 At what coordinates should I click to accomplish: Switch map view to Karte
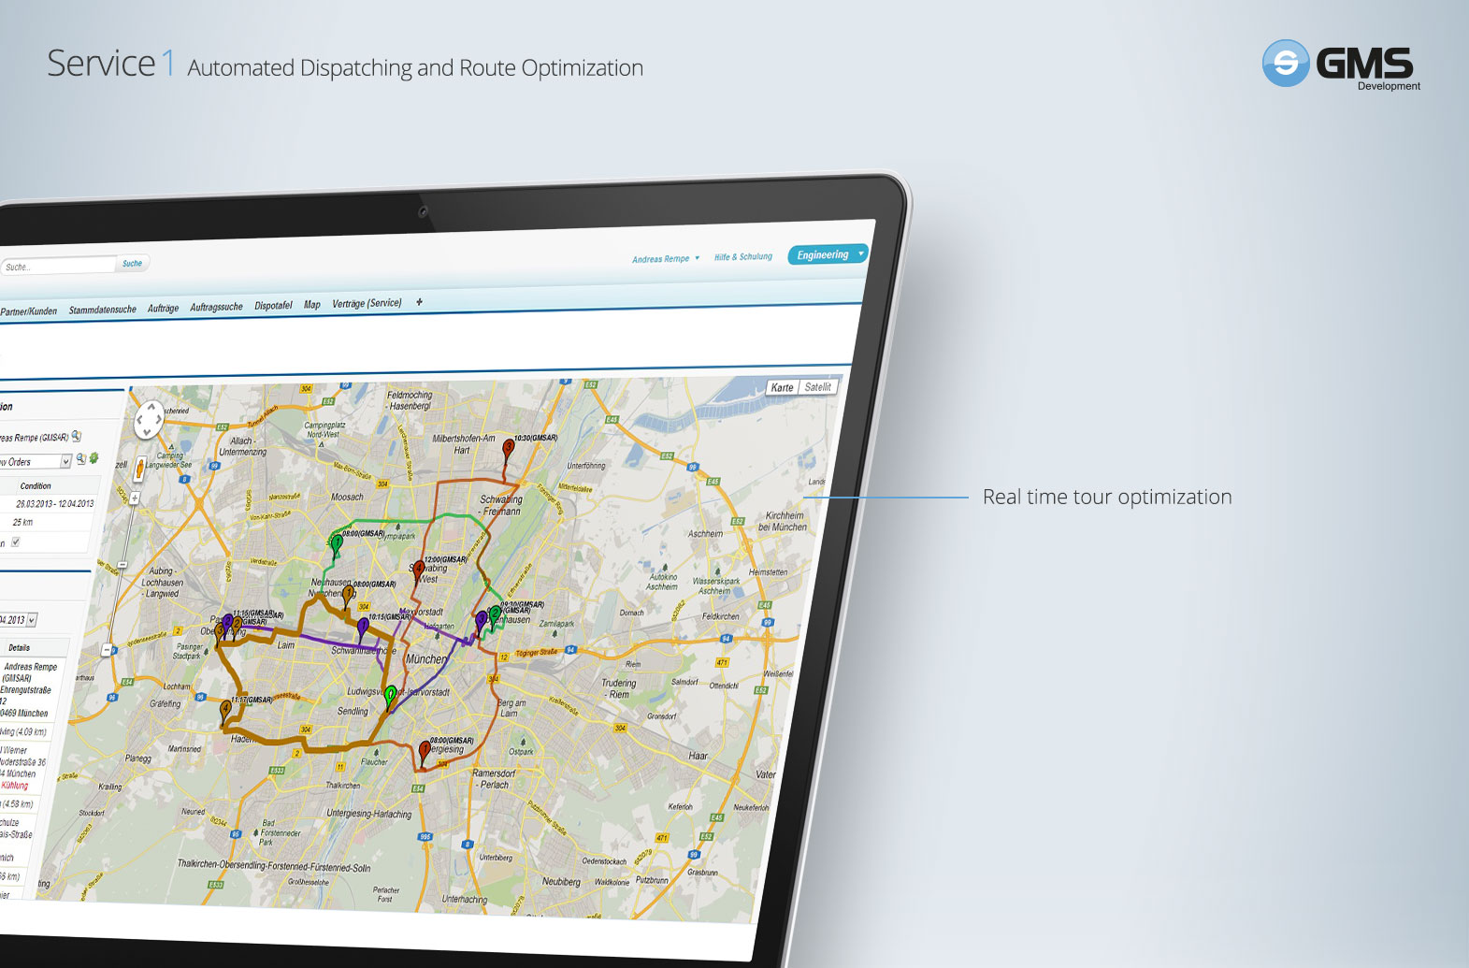(x=782, y=388)
